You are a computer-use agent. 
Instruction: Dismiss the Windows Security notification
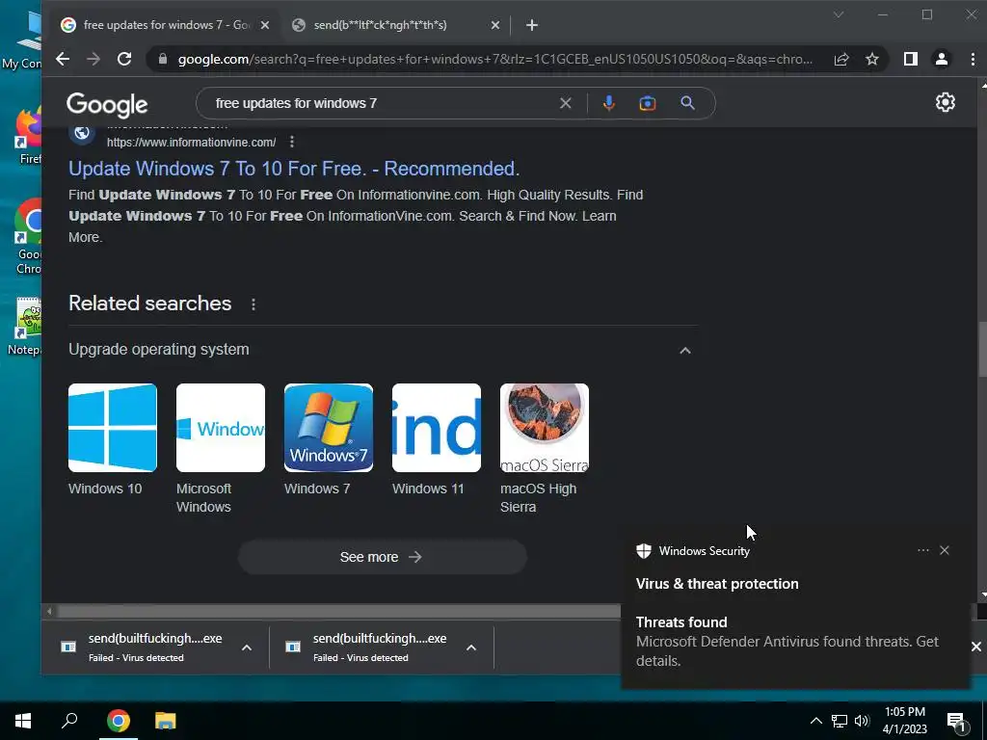(945, 550)
